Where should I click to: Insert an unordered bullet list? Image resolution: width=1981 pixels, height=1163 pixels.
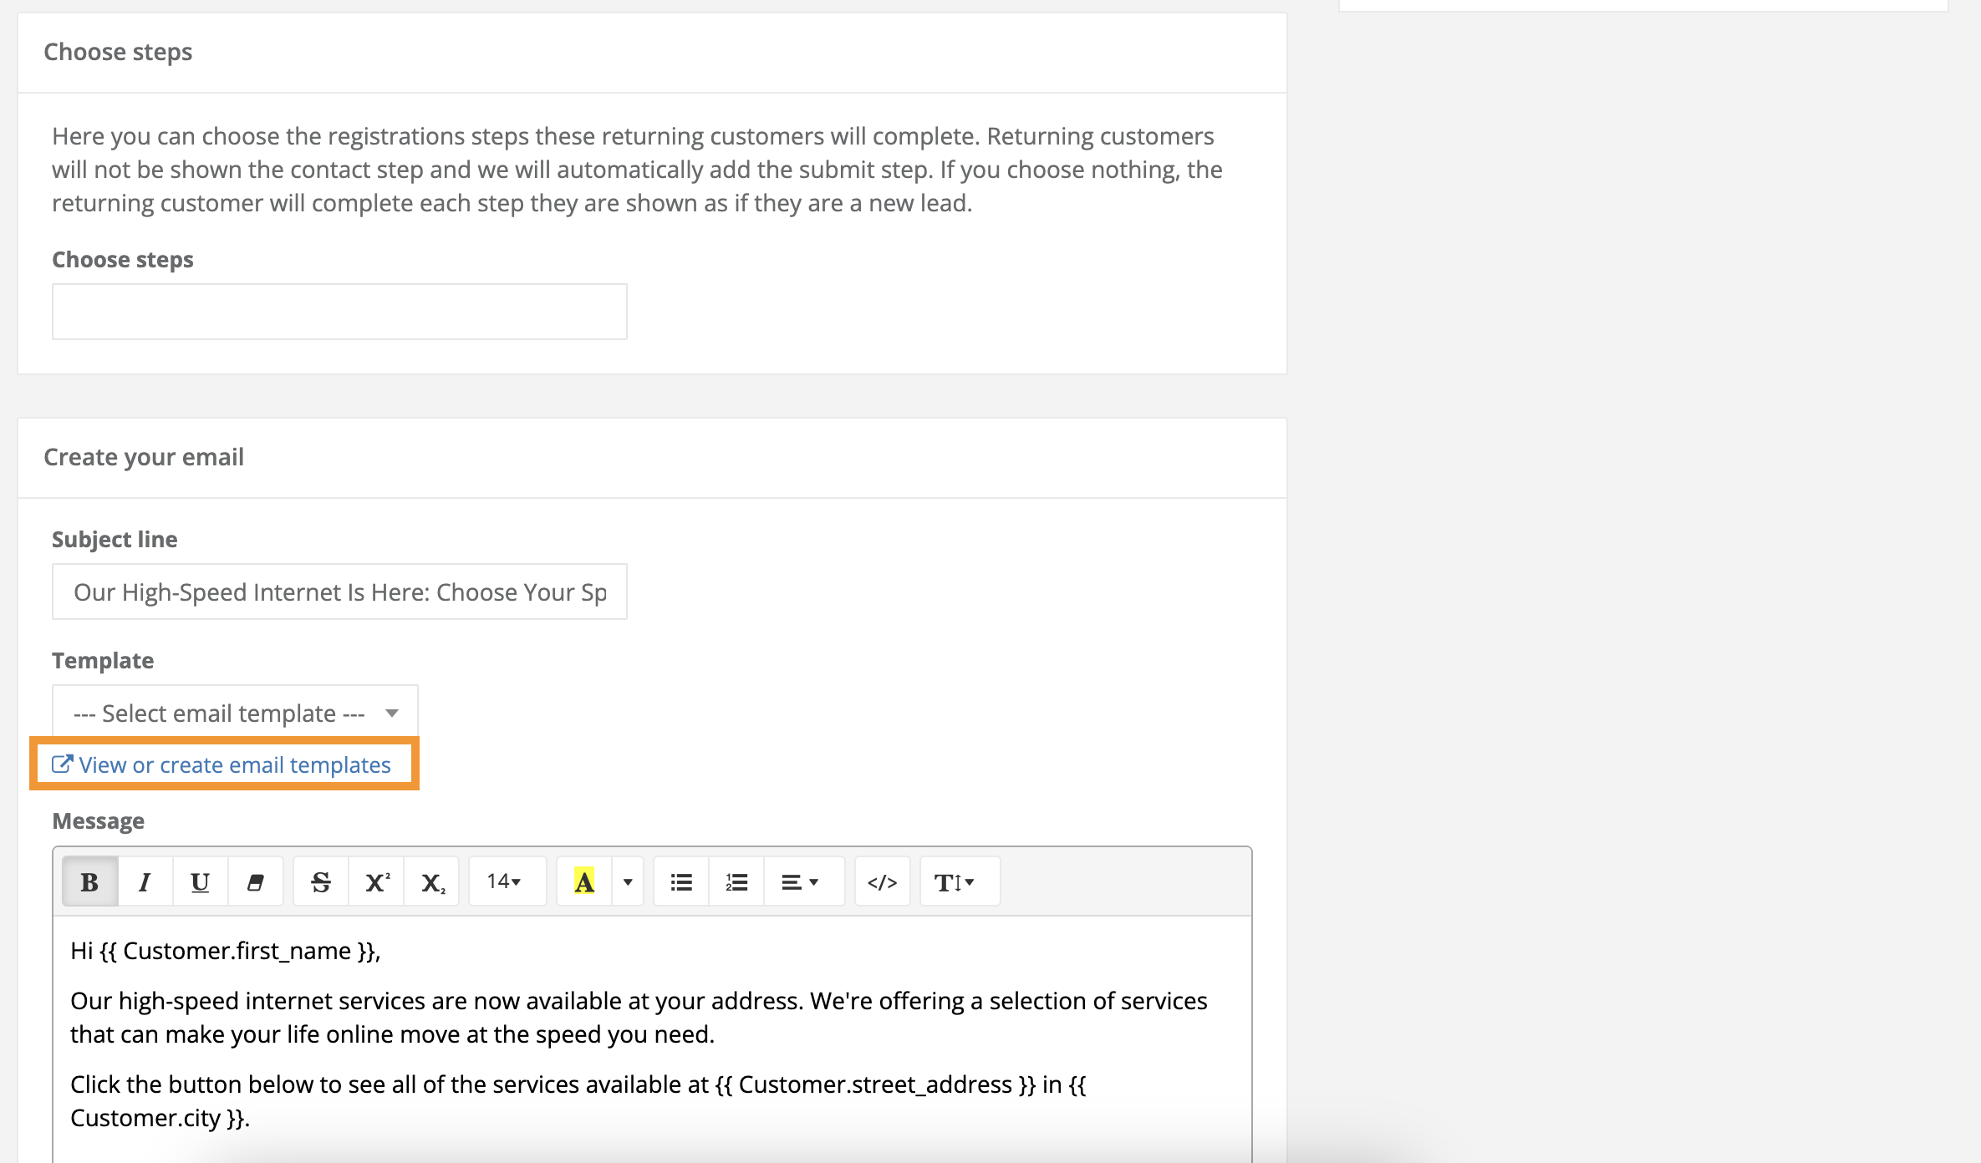click(x=680, y=881)
